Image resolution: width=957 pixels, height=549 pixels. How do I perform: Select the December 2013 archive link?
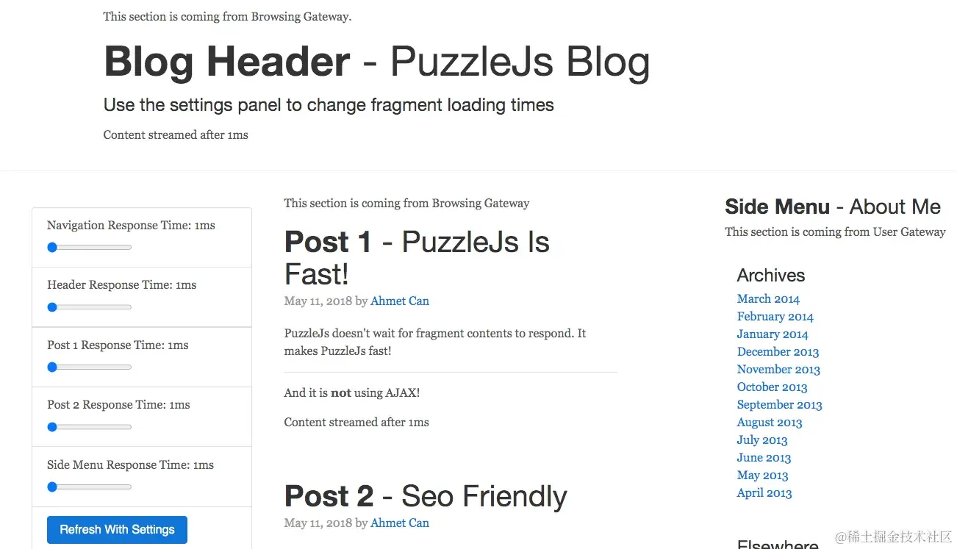coord(778,352)
